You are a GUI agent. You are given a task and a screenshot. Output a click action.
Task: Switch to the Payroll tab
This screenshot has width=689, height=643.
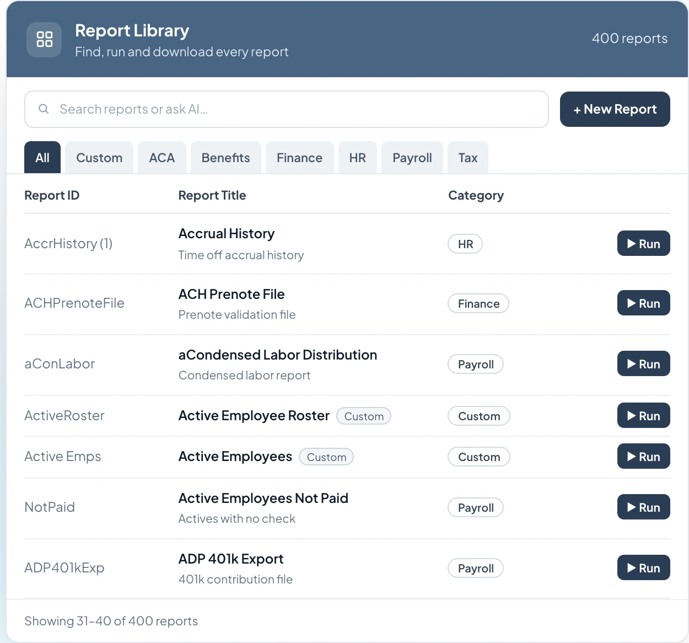click(412, 158)
